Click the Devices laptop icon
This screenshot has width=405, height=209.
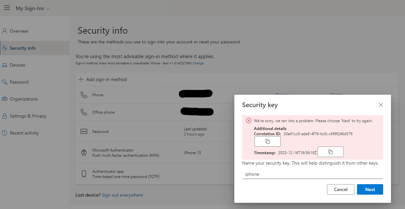(x=5, y=65)
